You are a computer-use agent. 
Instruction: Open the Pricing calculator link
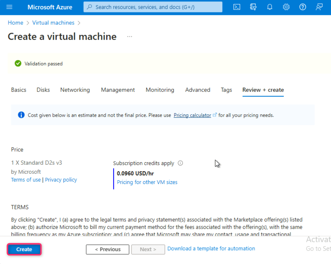click(x=192, y=115)
